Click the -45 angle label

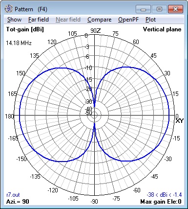[x=154, y=176]
